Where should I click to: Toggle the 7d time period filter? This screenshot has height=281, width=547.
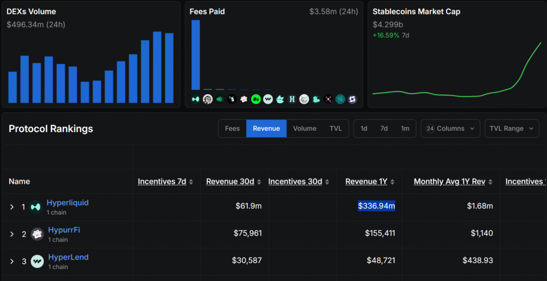coord(384,129)
